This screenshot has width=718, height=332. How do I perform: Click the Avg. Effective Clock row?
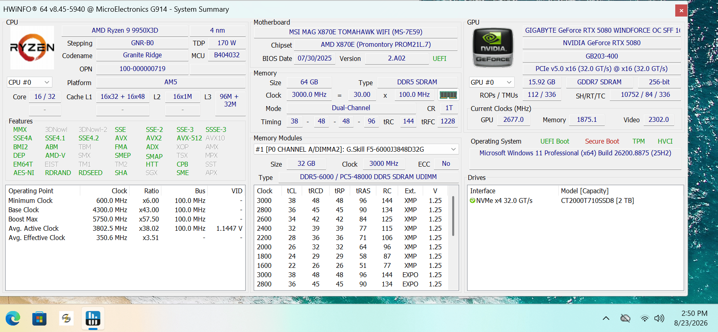click(x=125, y=238)
